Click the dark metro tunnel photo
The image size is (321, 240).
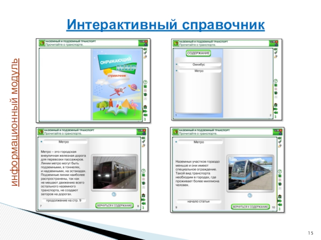114,173
